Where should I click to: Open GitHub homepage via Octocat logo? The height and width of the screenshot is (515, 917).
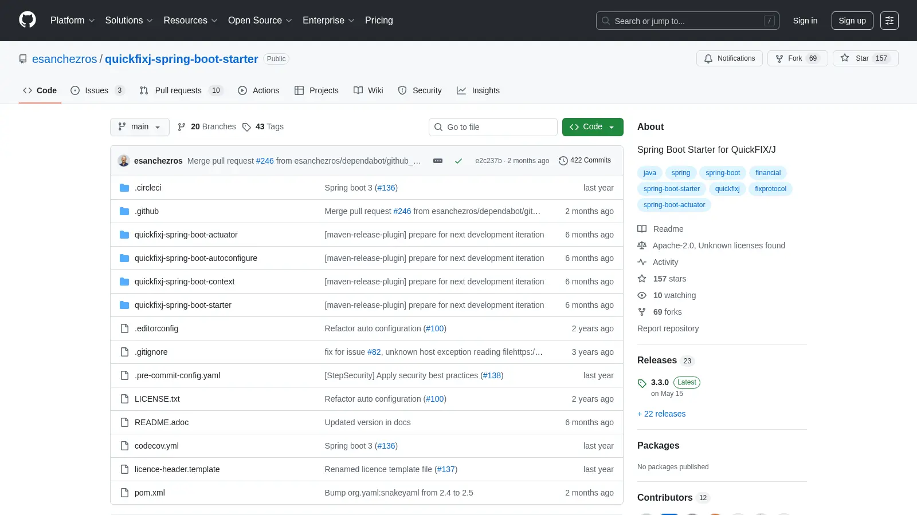[28, 20]
